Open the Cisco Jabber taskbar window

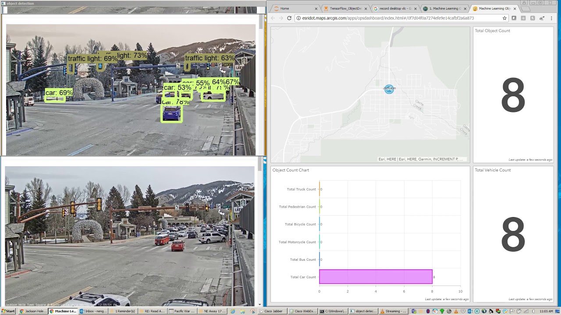tap(273, 311)
